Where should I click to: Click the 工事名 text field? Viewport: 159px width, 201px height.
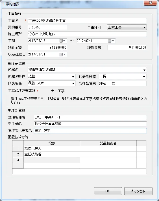[87, 21]
